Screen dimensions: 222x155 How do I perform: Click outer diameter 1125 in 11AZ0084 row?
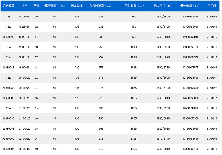pos(133,149)
